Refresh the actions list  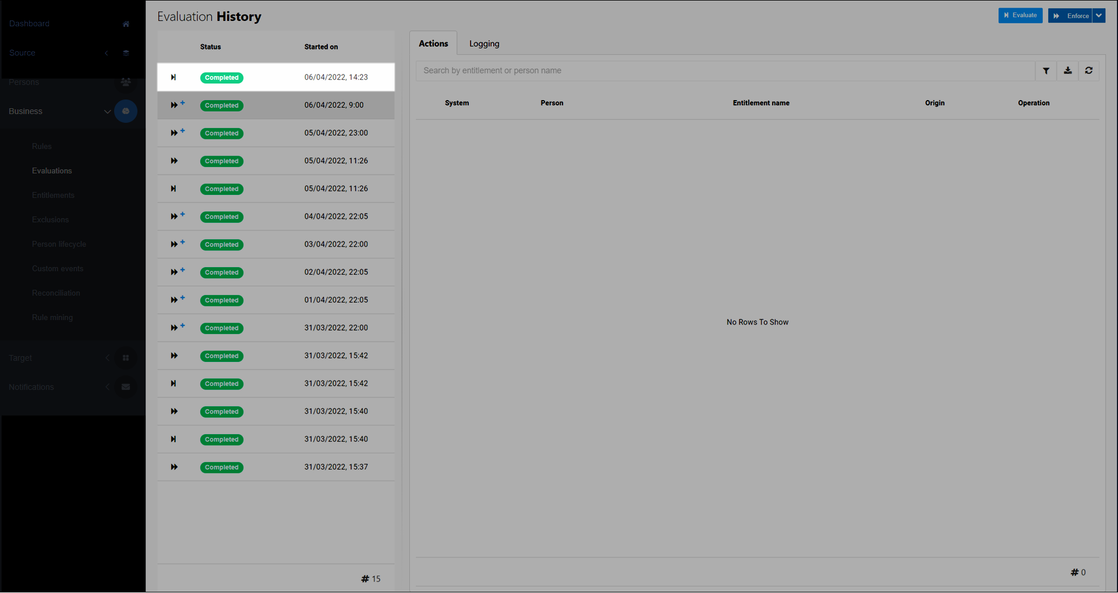(x=1088, y=71)
